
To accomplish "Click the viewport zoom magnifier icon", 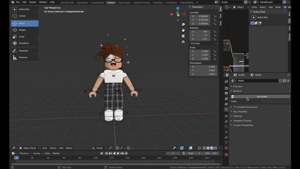I will pos(183,24).
